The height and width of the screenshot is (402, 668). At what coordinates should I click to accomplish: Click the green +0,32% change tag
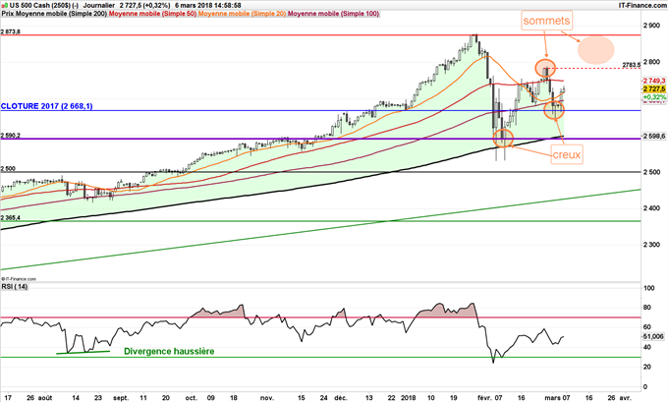(654, 97)
